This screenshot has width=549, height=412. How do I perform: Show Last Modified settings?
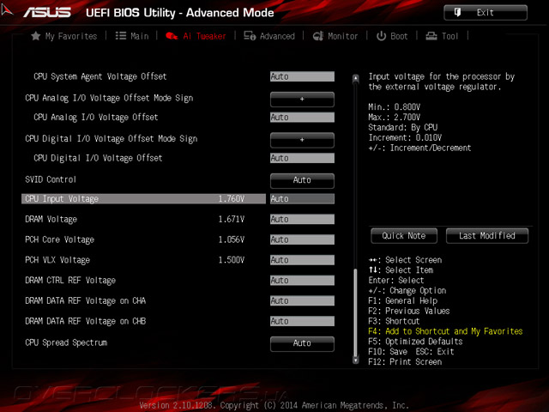coord(487,236)
